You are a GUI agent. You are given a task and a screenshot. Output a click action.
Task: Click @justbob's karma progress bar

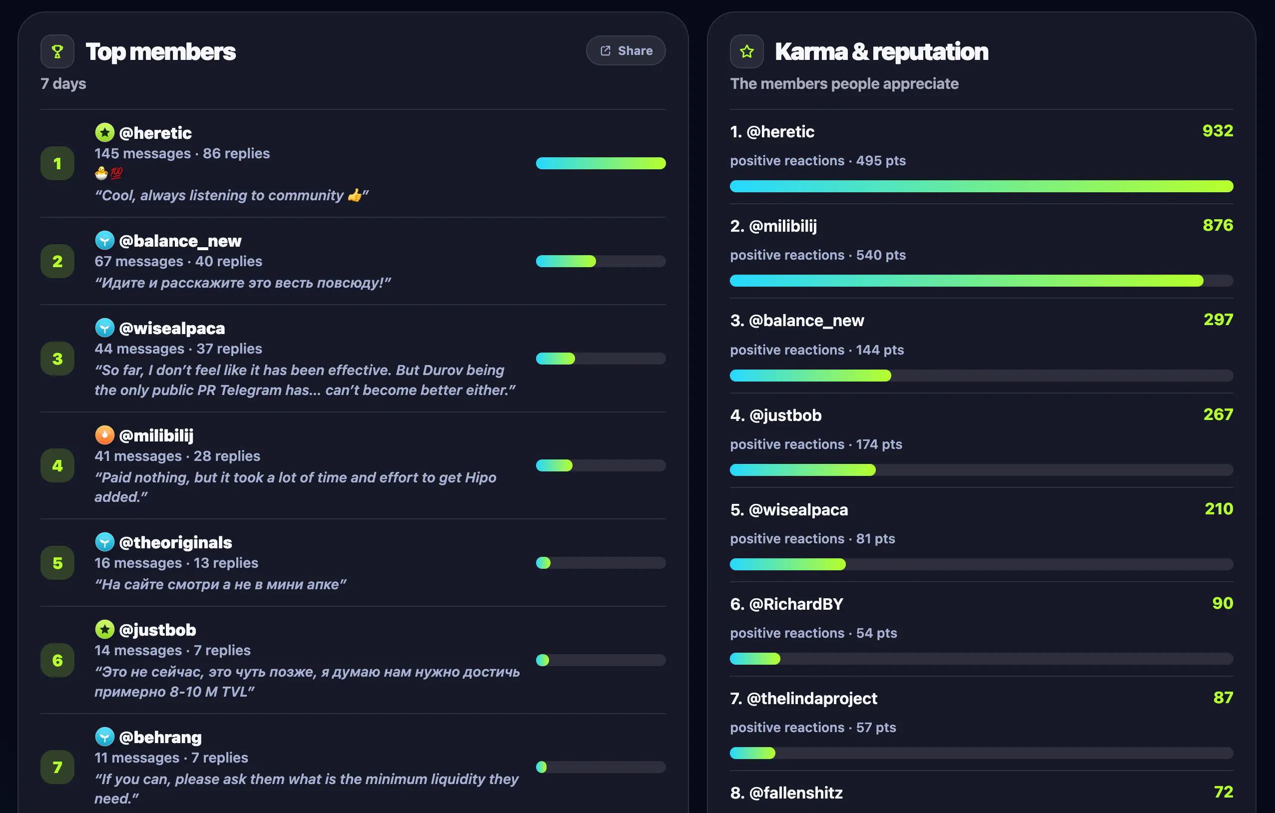click(981, 470)
